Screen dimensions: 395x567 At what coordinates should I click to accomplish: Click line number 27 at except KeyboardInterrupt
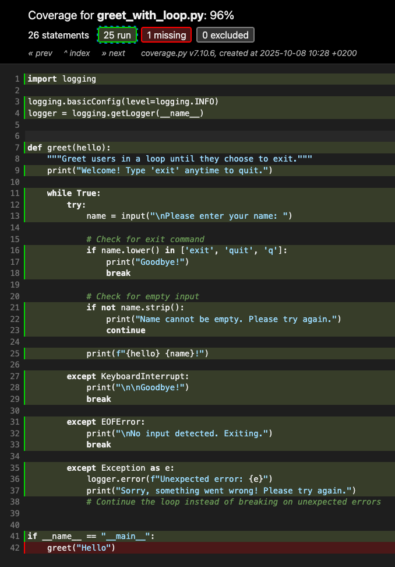15,376
